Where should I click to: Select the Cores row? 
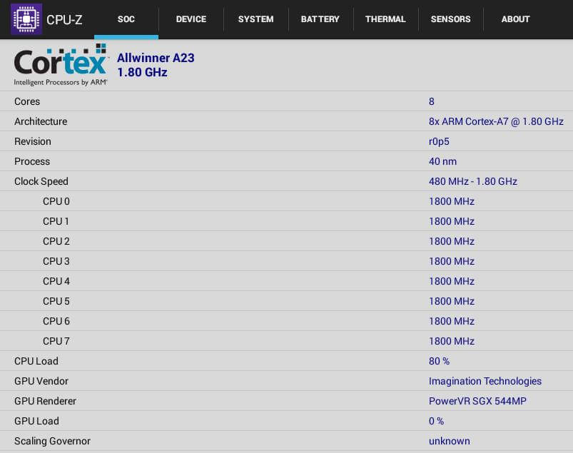tap(286, 101)
